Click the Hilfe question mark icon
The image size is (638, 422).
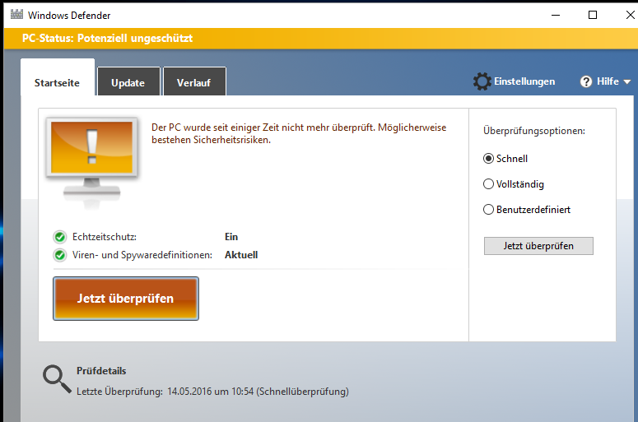coord(586,81)
